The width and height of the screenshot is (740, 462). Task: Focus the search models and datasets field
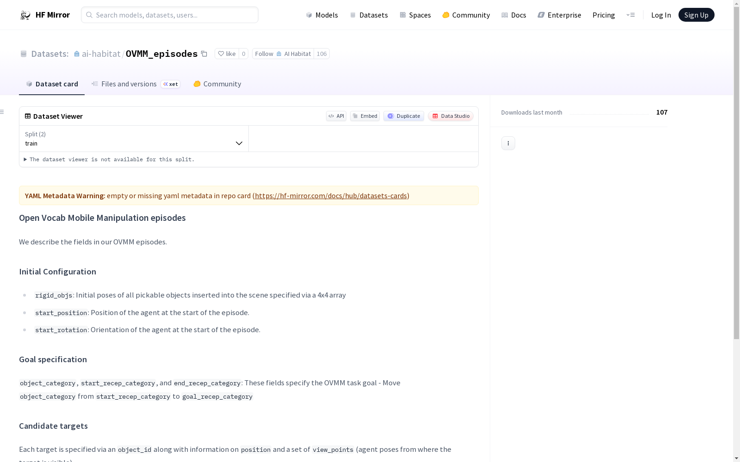click(170, 15)
